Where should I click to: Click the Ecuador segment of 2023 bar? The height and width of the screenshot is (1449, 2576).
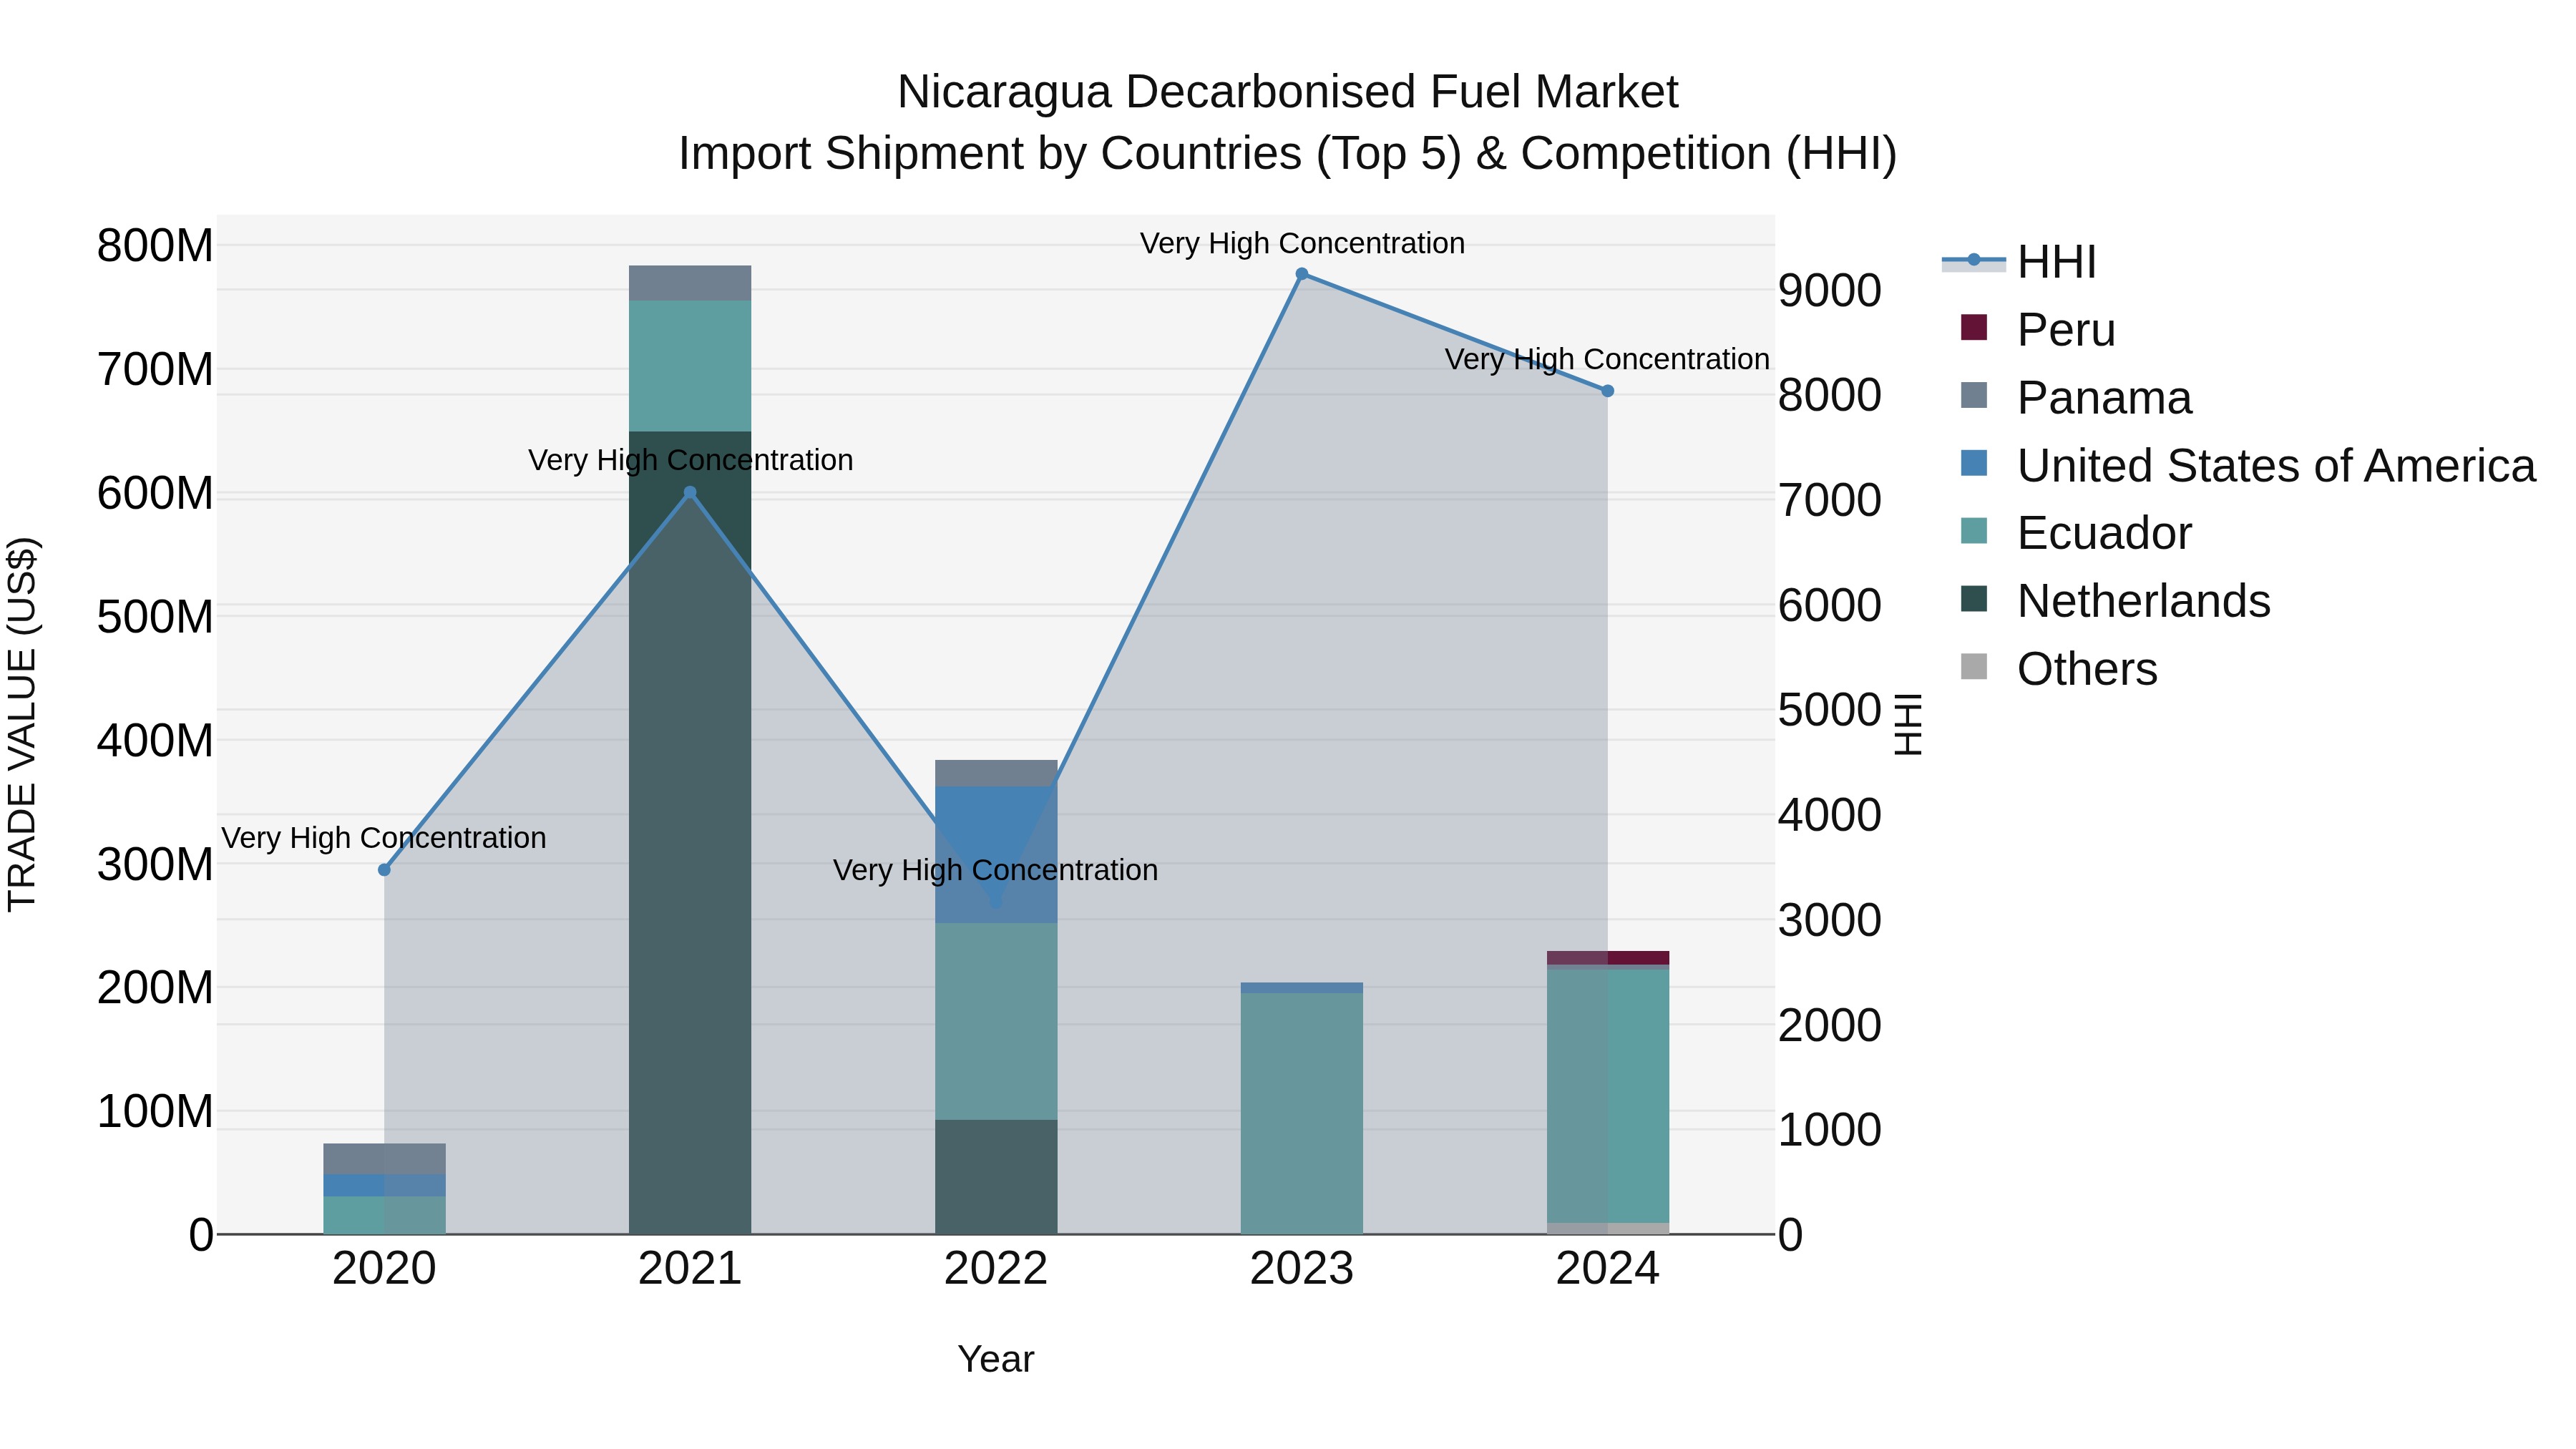1302,1113
